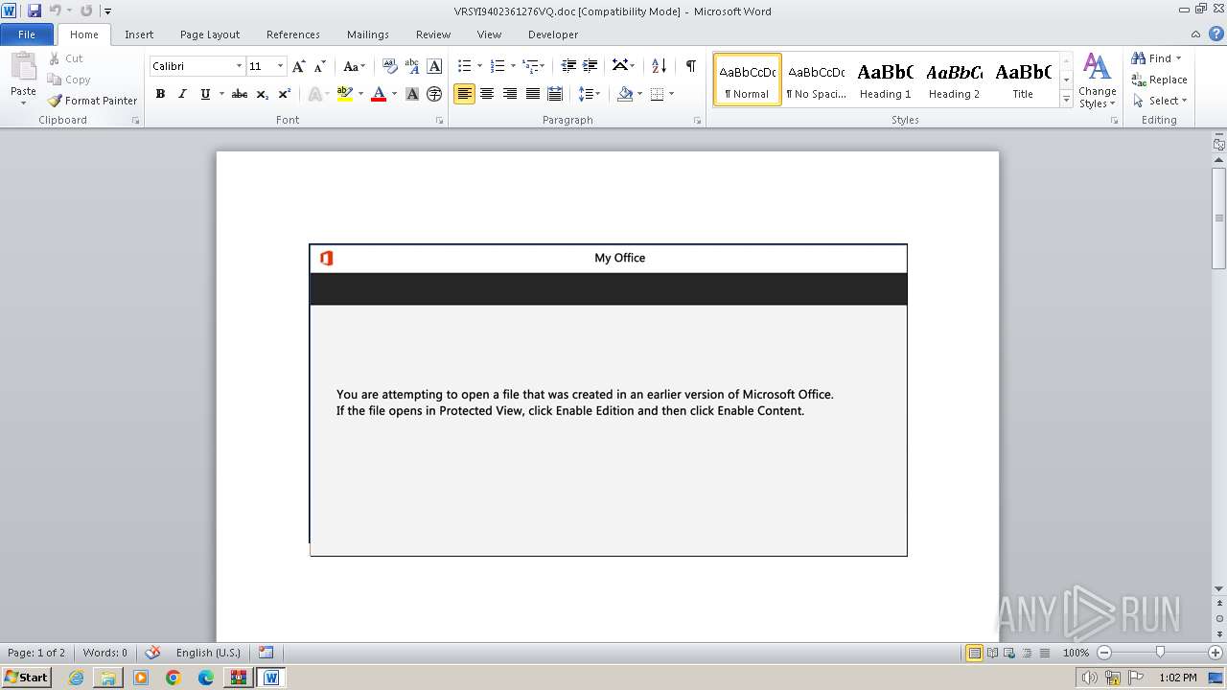Click Distributed alignment icon
This screenshot has width=1227, height=690.
coord(554,94)
